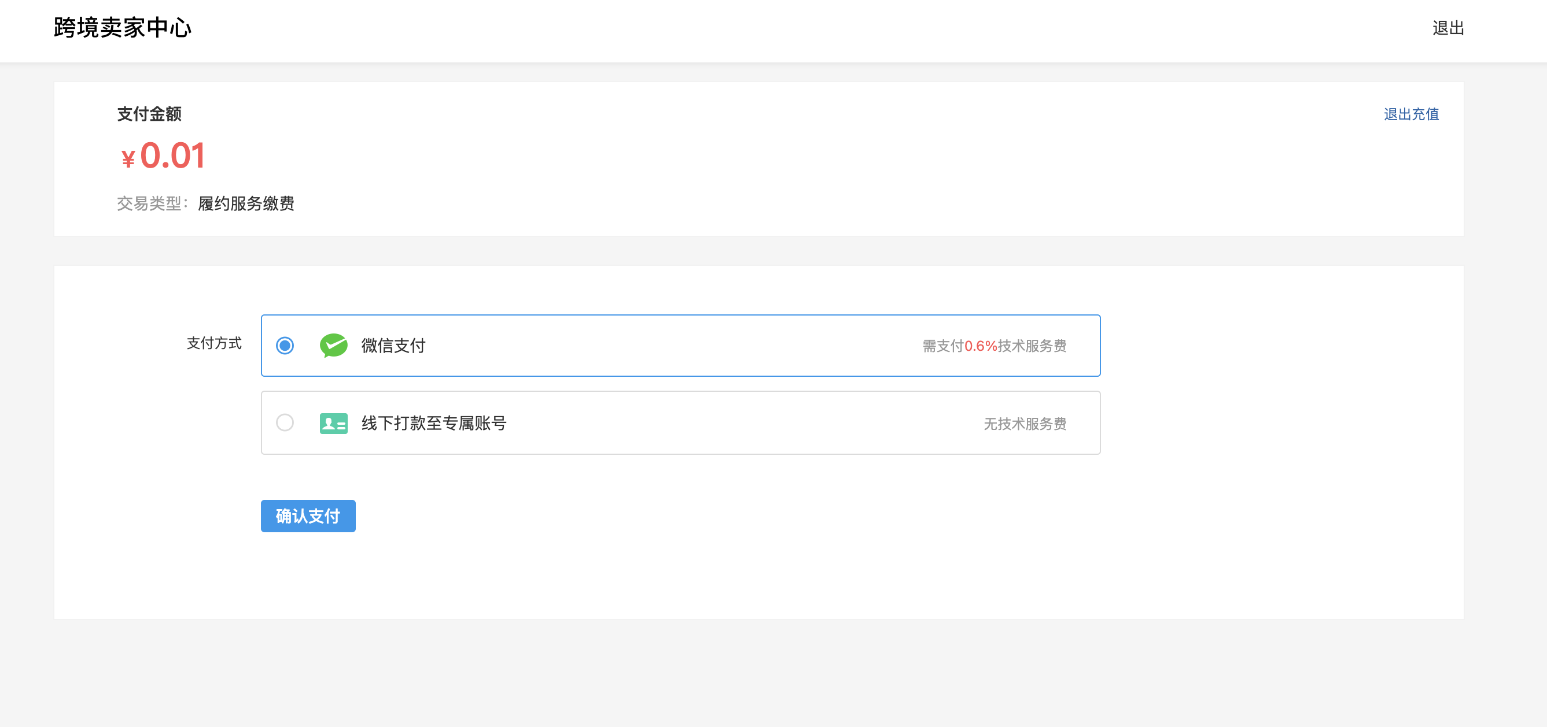
Task: Click the 支付方式 field label
Action: pyautogui.click(x=214, y=343)
